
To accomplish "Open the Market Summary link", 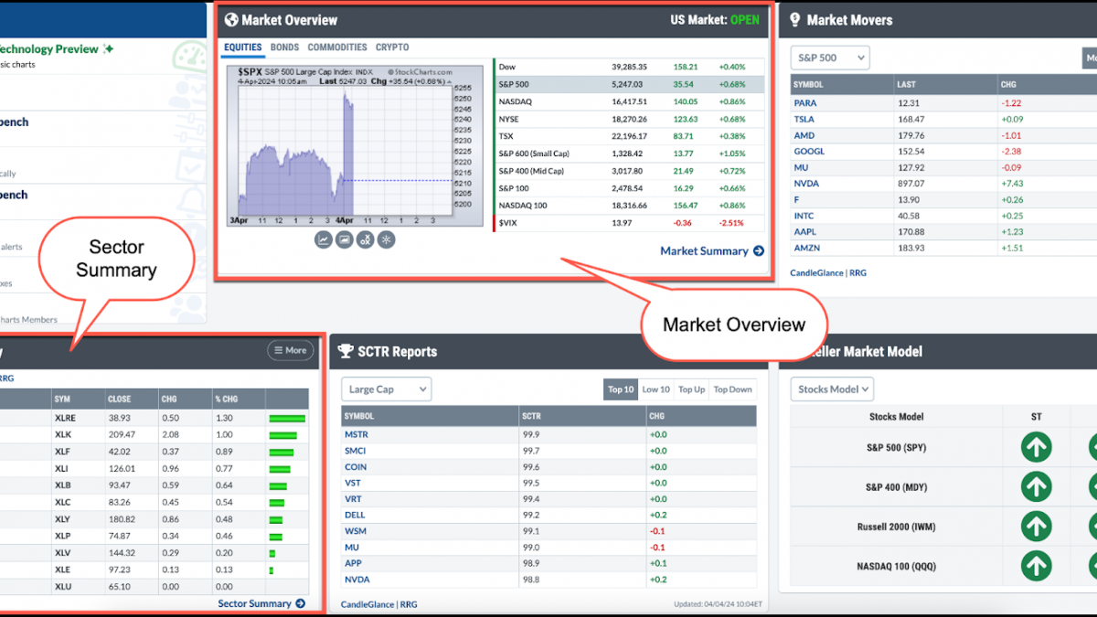I will click(x=712, y=250).
